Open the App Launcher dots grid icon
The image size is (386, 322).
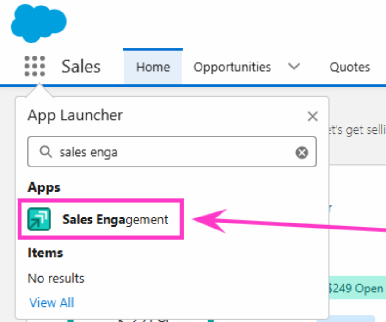35,66
